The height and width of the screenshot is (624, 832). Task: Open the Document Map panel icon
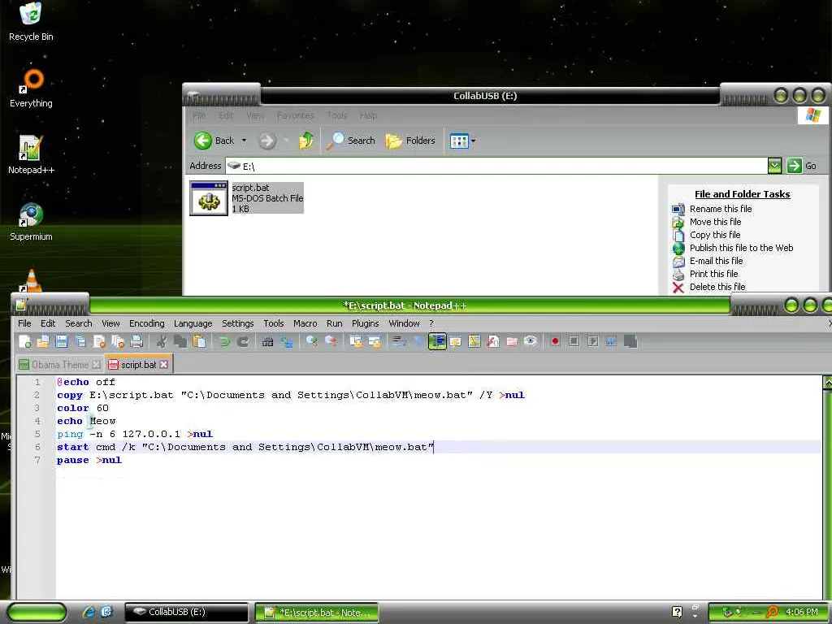[474, 342]
